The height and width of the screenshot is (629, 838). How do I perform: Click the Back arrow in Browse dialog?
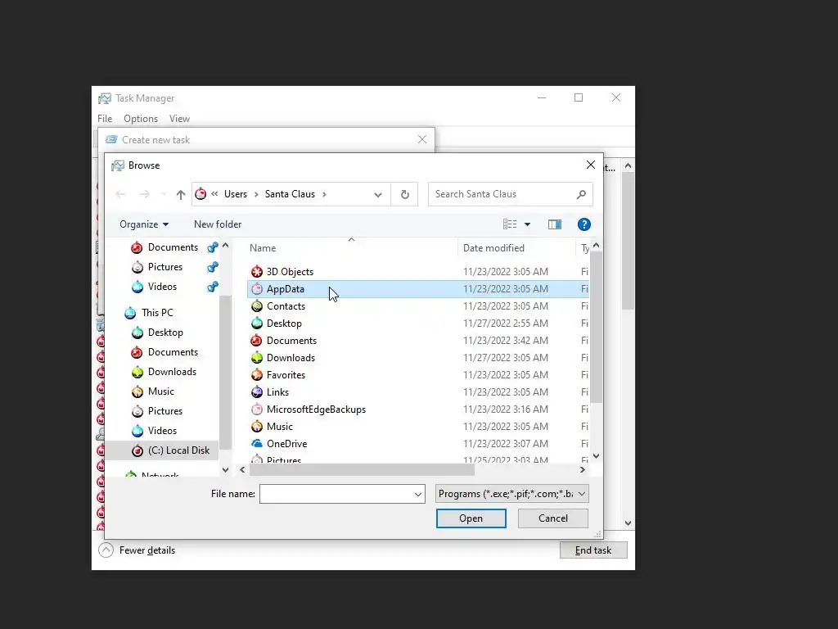point(121,194)
